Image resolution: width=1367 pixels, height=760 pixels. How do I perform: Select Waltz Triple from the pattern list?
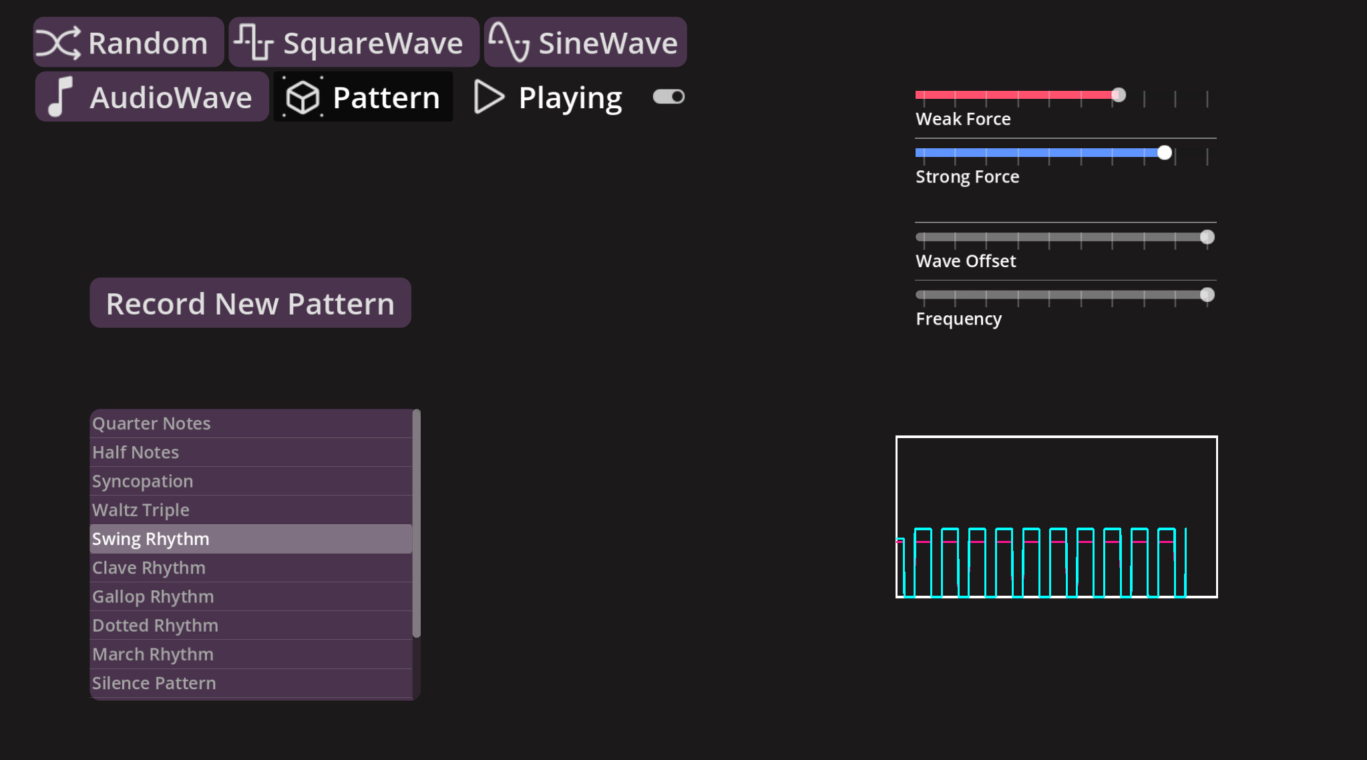[x=250, y=510]
